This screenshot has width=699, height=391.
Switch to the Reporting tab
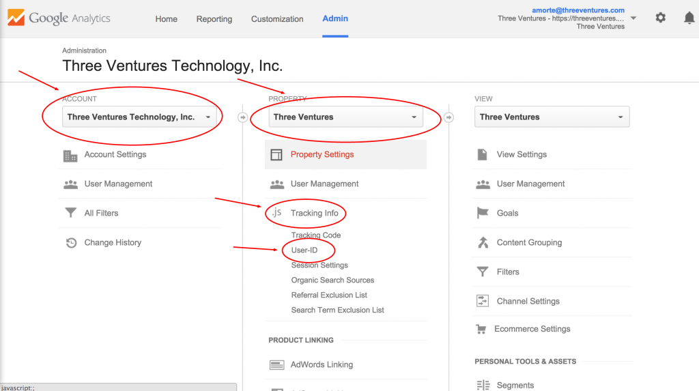point(214,18)
